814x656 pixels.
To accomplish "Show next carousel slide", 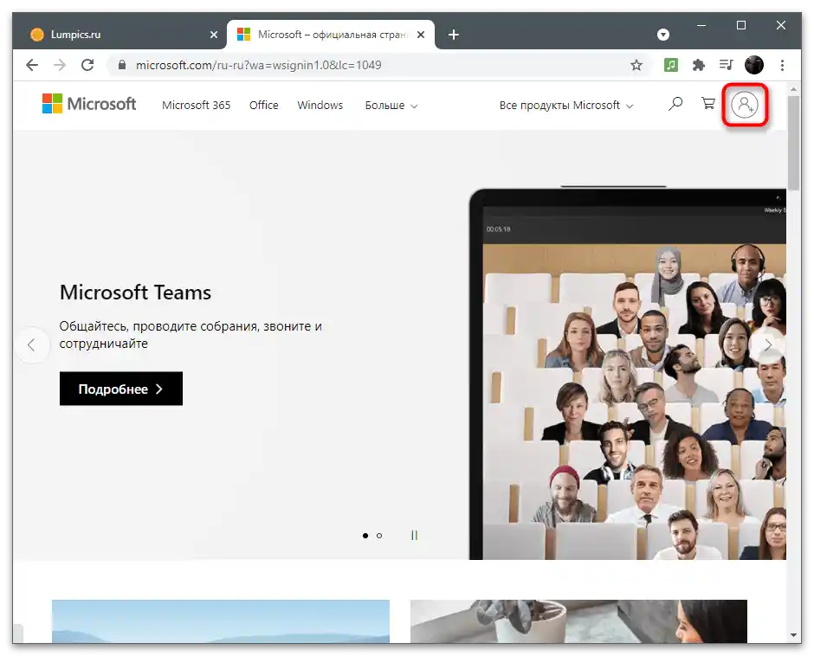I will tap(768, 344).
